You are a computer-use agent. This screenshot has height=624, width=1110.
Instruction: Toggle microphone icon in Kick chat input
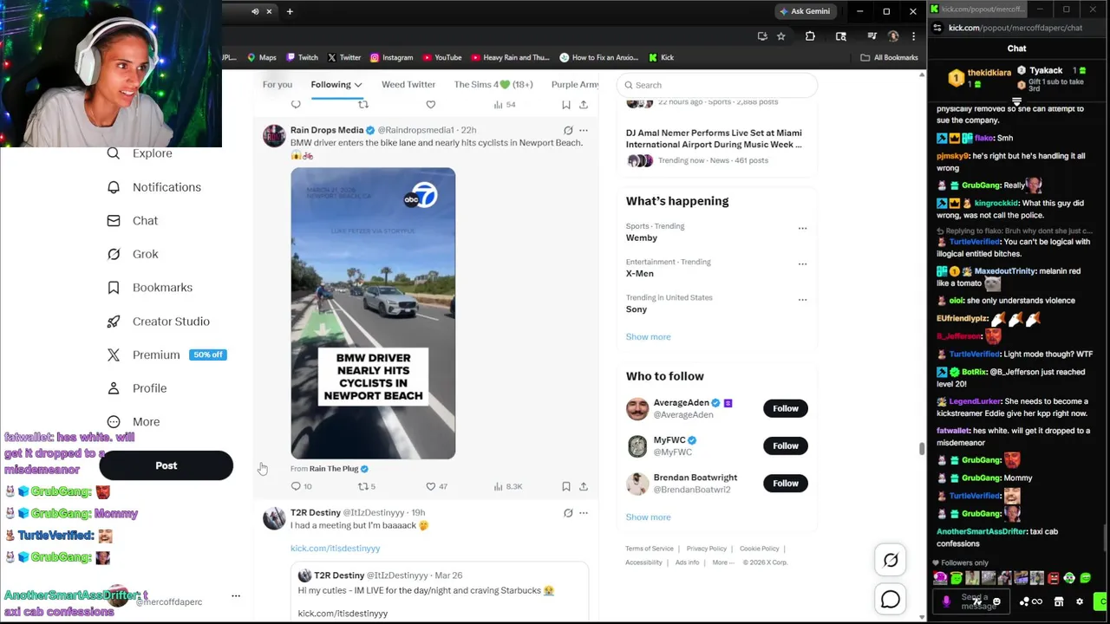[946, 601]
